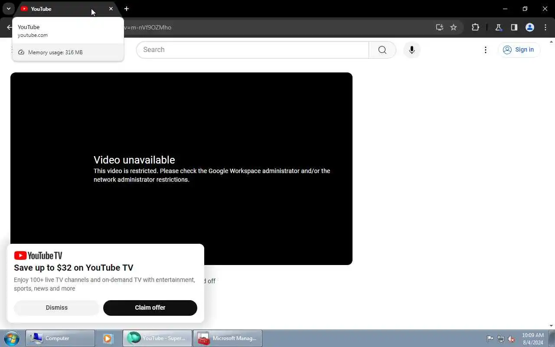
Task: Click the Video unavailable player area
Action: (x=181, y=169)
